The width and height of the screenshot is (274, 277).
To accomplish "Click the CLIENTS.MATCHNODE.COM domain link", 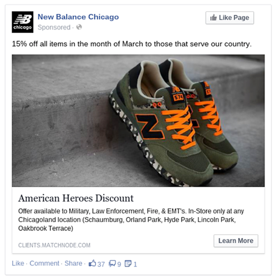I will pos(54,245).
